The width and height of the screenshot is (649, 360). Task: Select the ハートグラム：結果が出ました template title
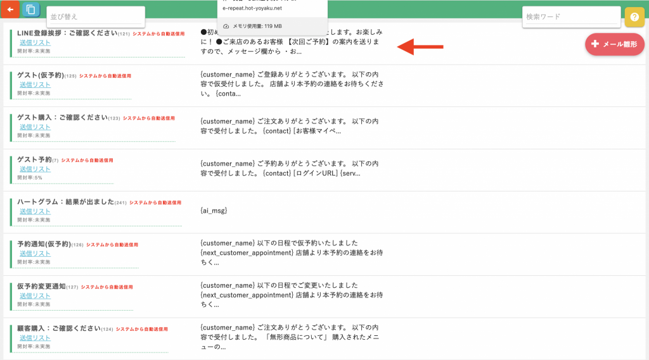65,202
